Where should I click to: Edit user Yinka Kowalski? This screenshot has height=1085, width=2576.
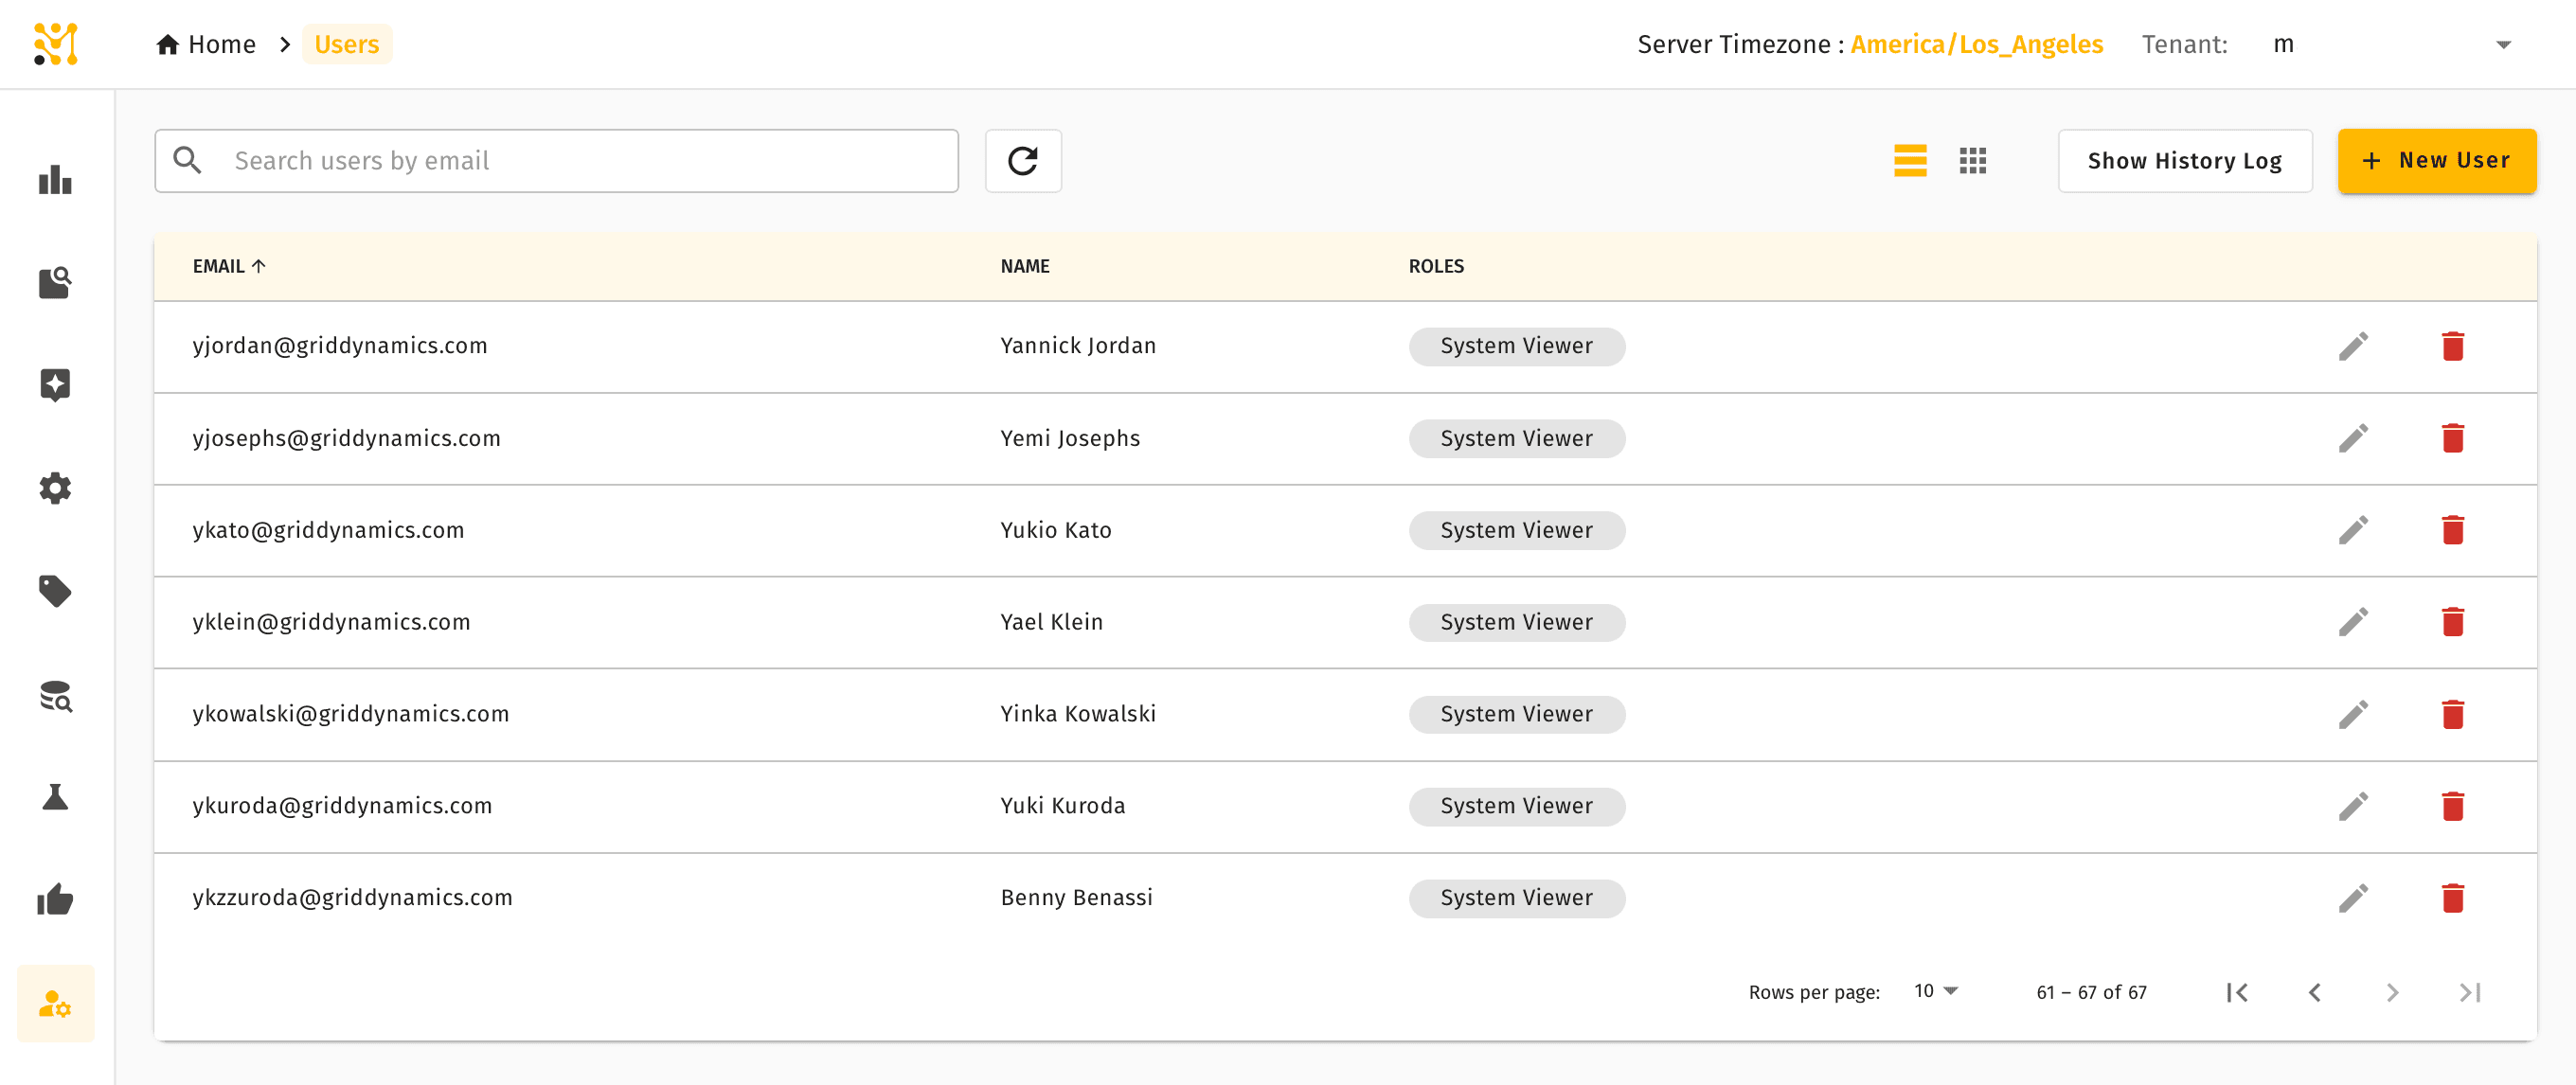2354,715
